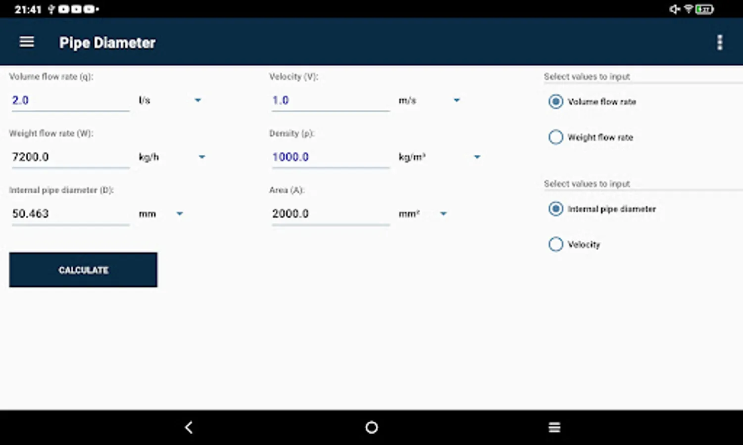The image size is (743, 445).
Task: Tap the battery indicator in status bar
Action: [704, 8]
